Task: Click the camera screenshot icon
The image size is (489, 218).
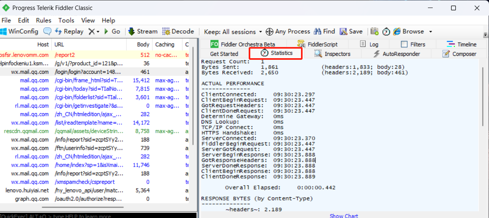Action: click(x=374, y=31)
